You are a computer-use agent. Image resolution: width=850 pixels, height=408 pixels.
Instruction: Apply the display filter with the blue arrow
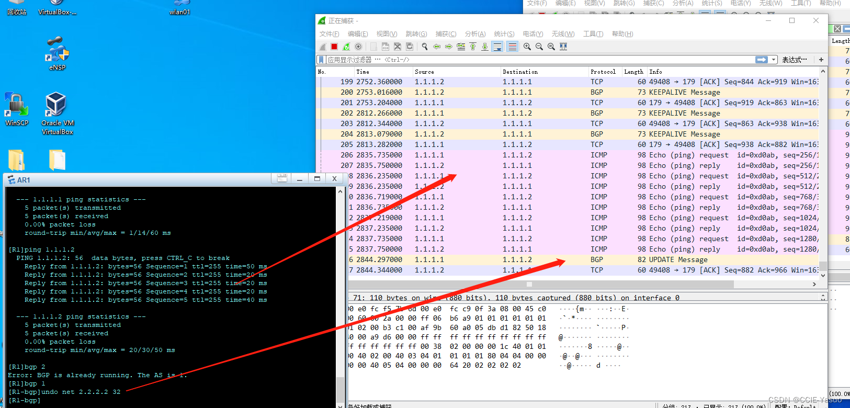tap(762, 60)
